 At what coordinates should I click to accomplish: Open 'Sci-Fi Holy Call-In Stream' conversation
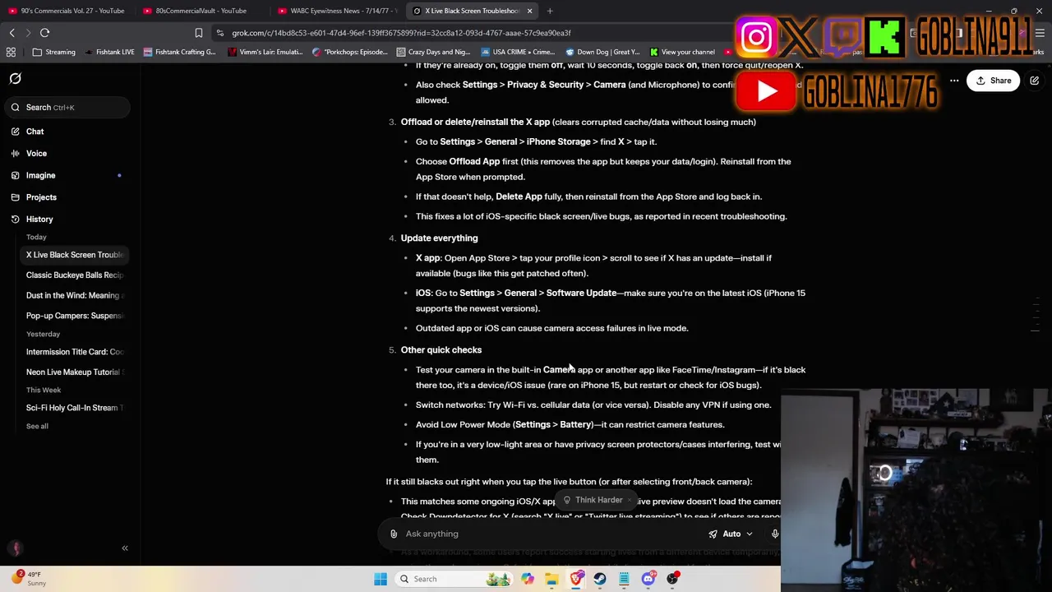74,408
